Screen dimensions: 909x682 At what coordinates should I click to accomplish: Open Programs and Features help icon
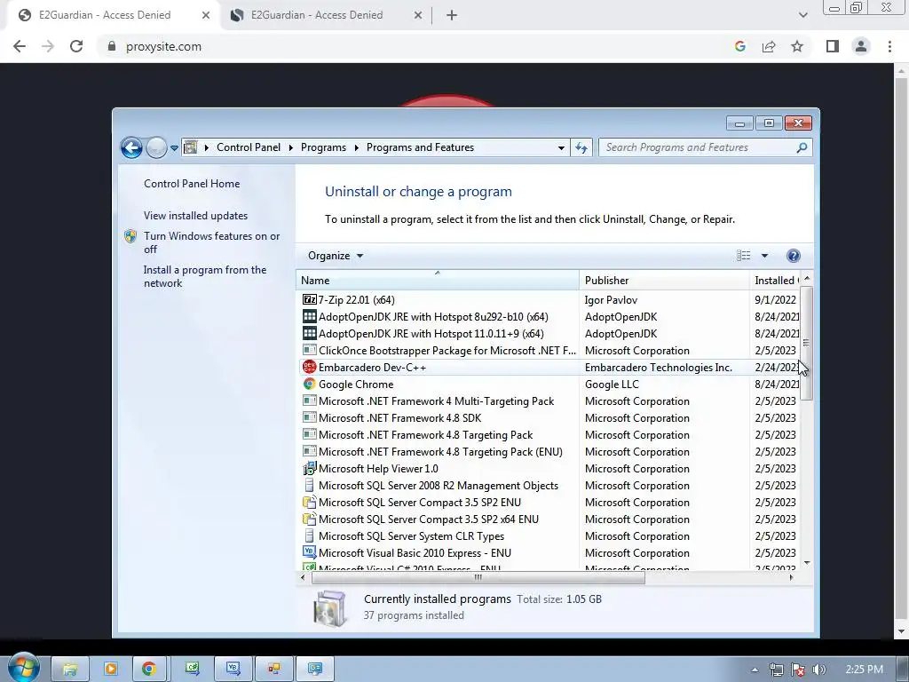(x=793, y=256)
